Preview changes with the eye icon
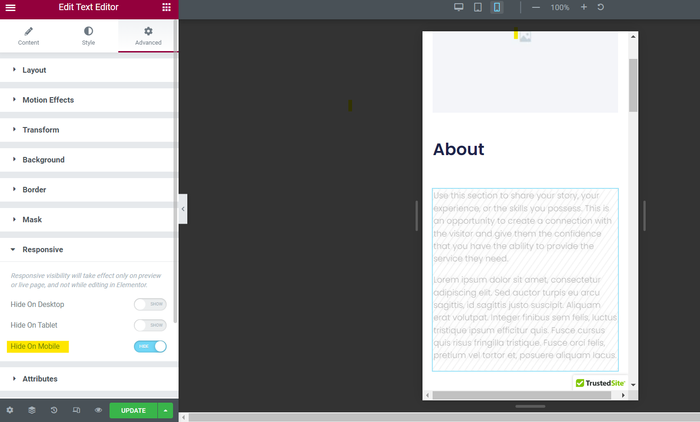 [98, 410]
